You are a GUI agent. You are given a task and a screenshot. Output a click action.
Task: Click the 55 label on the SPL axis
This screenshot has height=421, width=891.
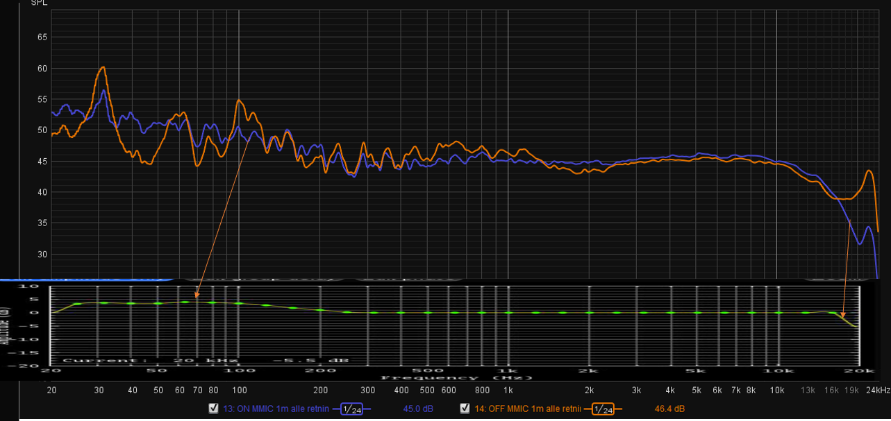point(41,99)
